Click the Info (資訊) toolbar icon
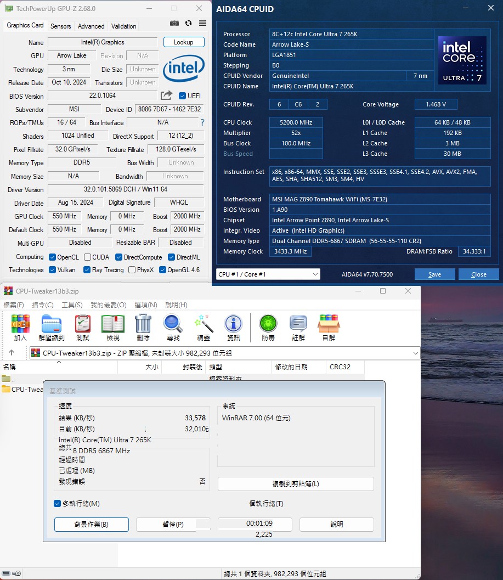 [x=233, y=328]
